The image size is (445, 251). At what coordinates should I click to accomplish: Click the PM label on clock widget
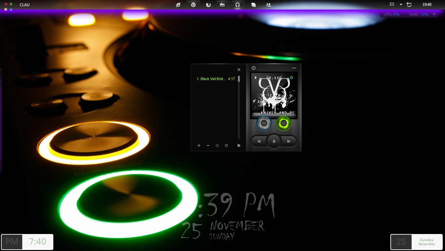12,242
